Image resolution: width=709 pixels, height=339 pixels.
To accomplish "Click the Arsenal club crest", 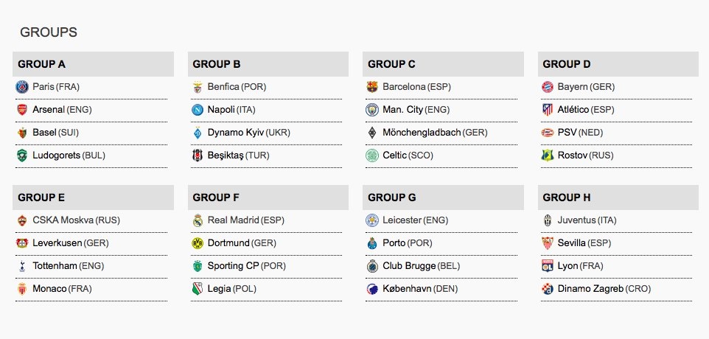I will pos(21,110).
